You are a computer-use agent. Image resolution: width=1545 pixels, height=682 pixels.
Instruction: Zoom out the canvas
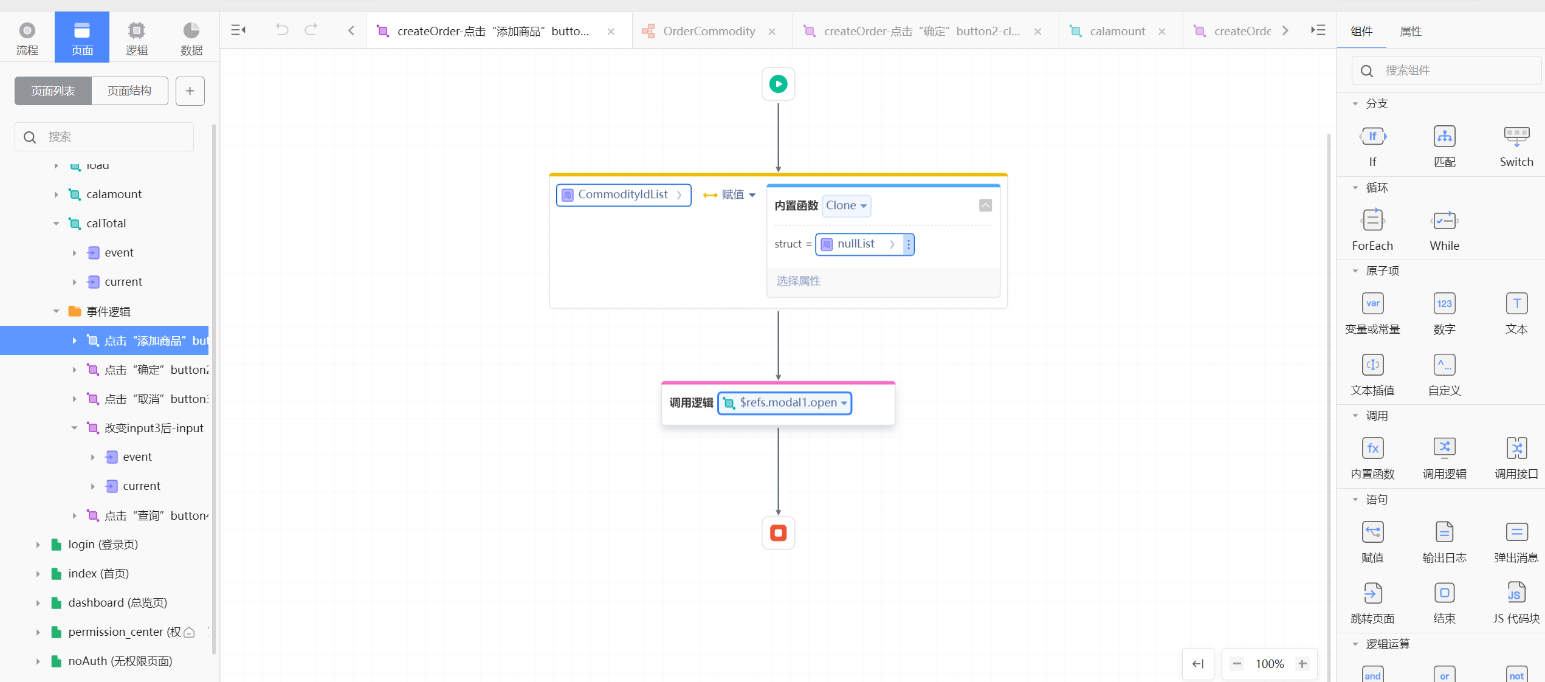[1237, 664]
